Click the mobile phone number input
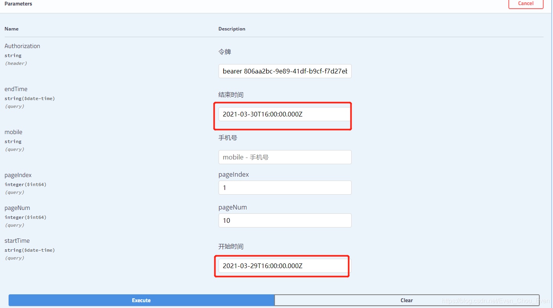Viewport: 553px width, 308px height. pyautogui.click(x=285, y=157)
